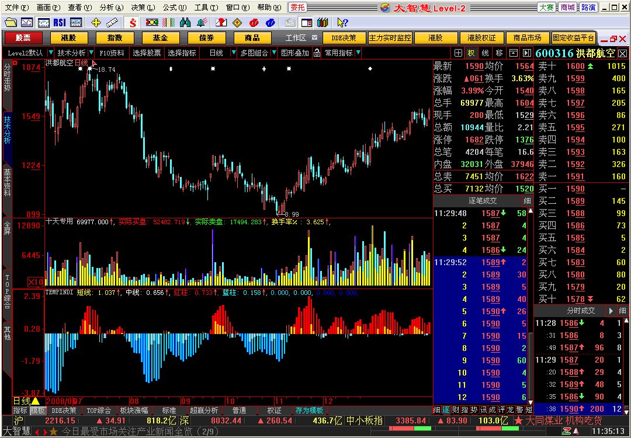Click the 港股 yellow market button
The image size is (631, 438).
pyautogui.click(x=69, y=38)
